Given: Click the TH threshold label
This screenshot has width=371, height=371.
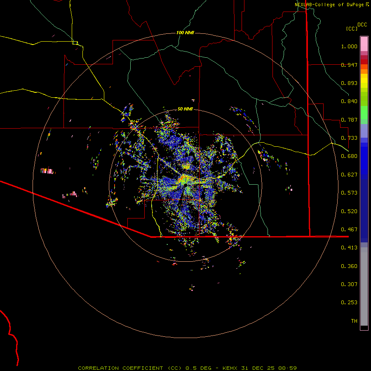Looking at the screenshot, I should (x=354, y=321).
